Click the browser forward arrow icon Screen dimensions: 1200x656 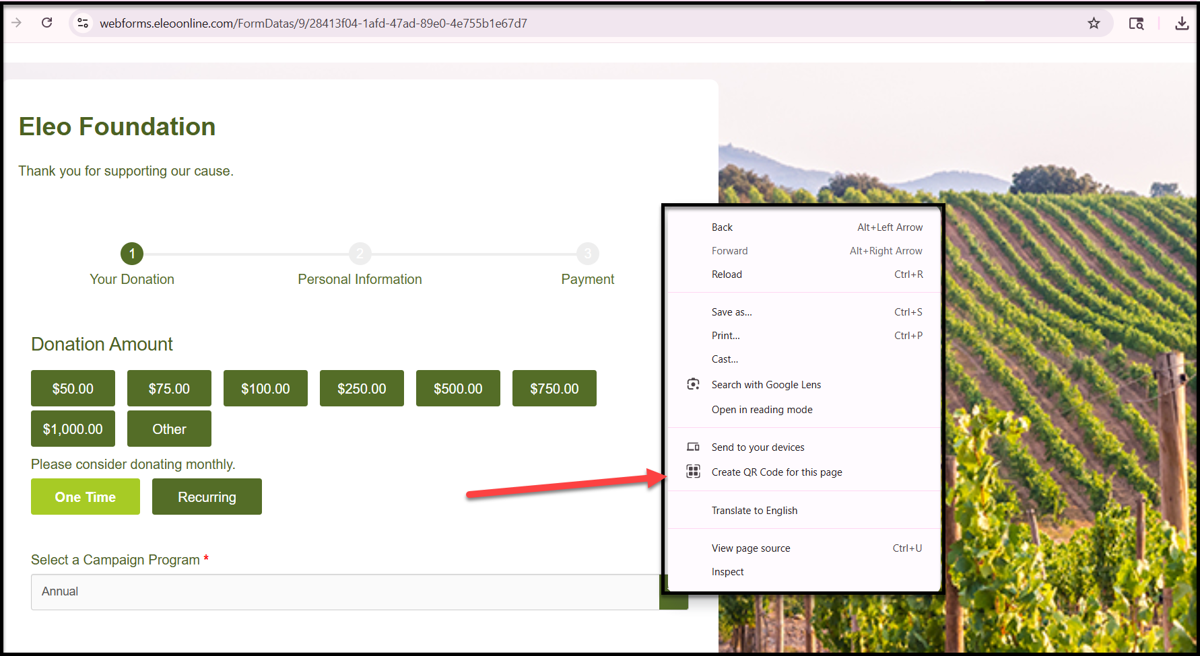17,23
